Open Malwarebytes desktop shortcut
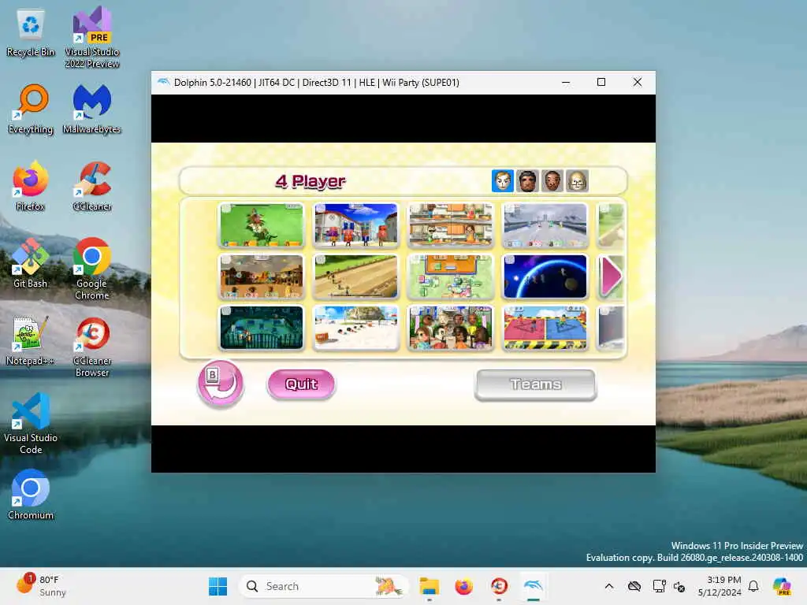Screen dimensions: 807x605 (x=92, y=109)
